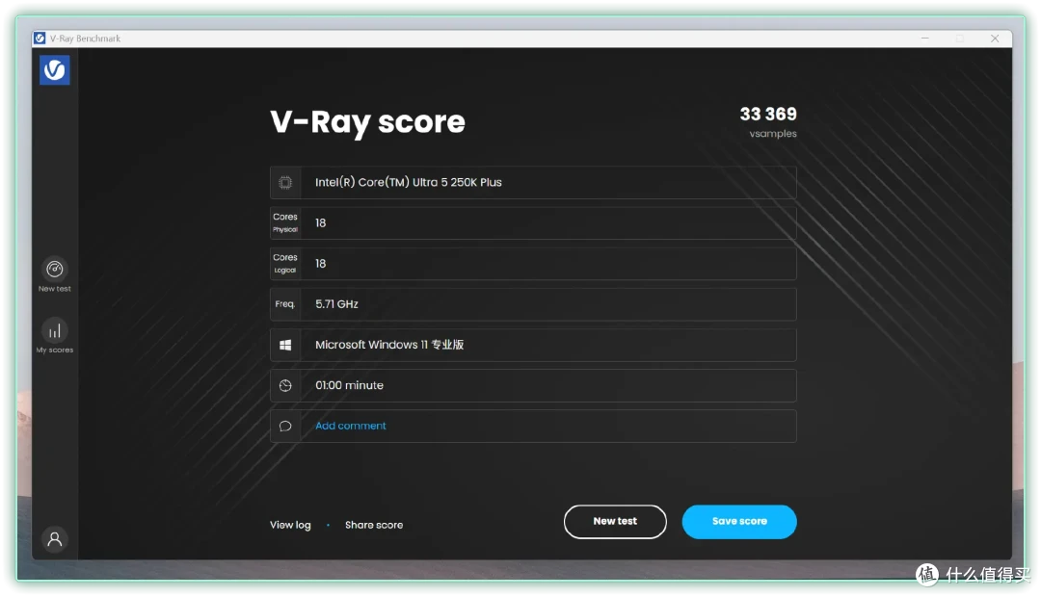
Task: Click the blue Save score button
Action: 739,521
